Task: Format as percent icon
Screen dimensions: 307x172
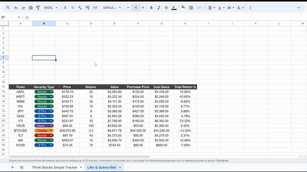Action: tap(72, 8)
